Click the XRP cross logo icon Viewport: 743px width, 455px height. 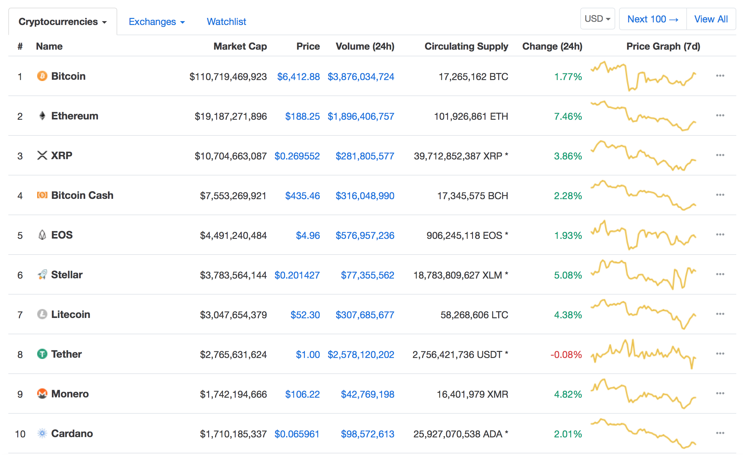coord(42,155)
